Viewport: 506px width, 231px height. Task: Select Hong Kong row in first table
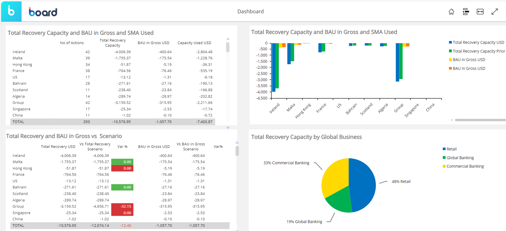pyautogui.click(x=113, y=64)
